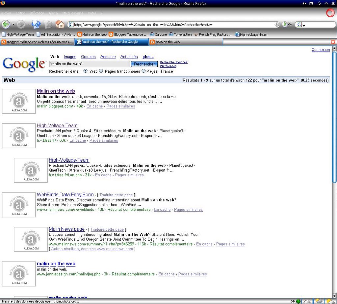Open the Préférences link
337x304 pixels.
(168, 66)
